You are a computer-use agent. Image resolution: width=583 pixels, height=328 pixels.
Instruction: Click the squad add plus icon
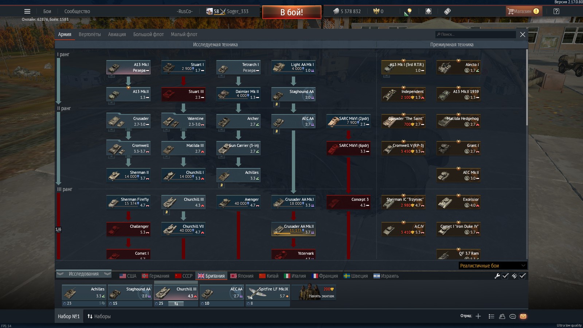point(478,316)
